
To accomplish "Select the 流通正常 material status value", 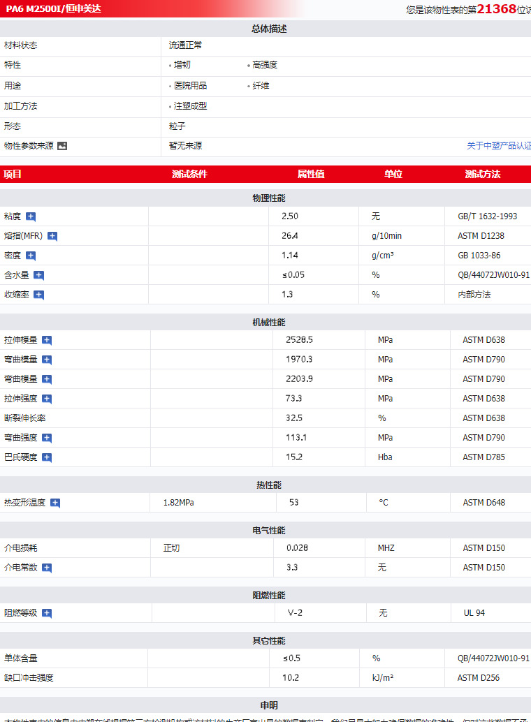I will [x=185, y=45].
